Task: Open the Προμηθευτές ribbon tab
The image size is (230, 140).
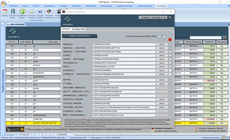Action: 49,6
